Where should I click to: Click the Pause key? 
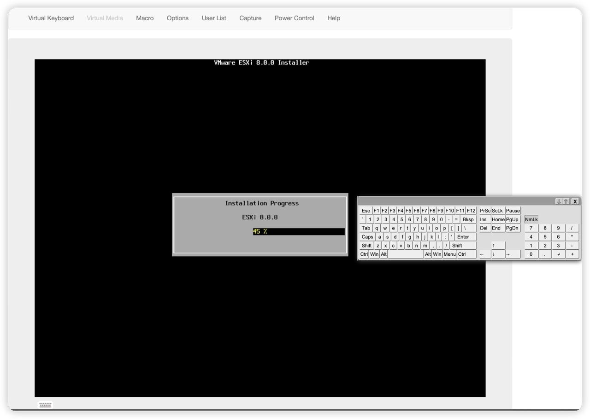[x=513, y=211]
